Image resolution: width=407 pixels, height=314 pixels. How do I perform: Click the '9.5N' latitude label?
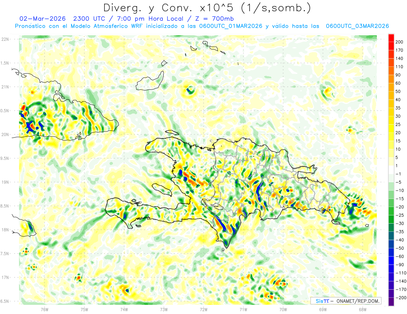(x=5, y=158)
